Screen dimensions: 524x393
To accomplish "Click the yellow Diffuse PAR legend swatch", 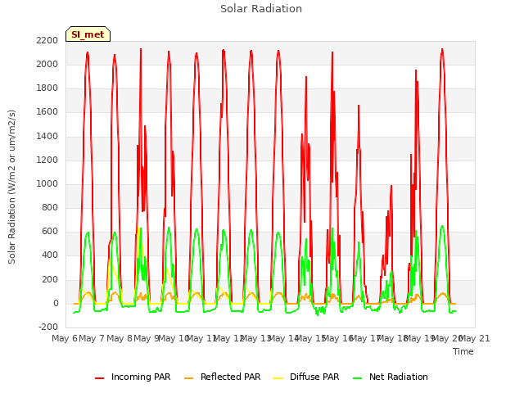I will [278, 378].
